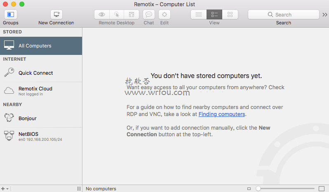Open Remotix Cloud in sidebar

pos(41,91)
